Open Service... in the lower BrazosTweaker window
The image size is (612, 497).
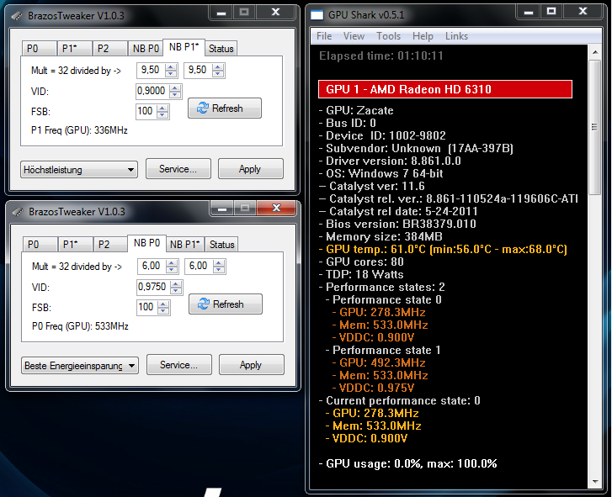point(178,365)
